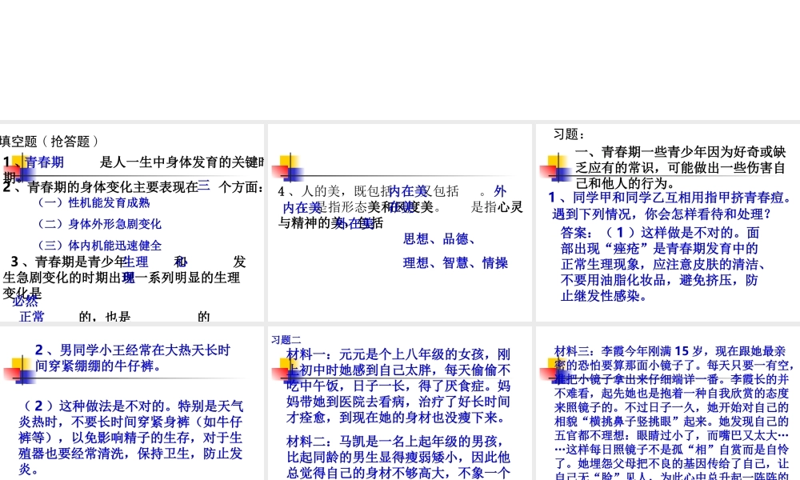Open the slide about 人的美
The height and width of the screenshot is (480, 800).
click(399, 222)
